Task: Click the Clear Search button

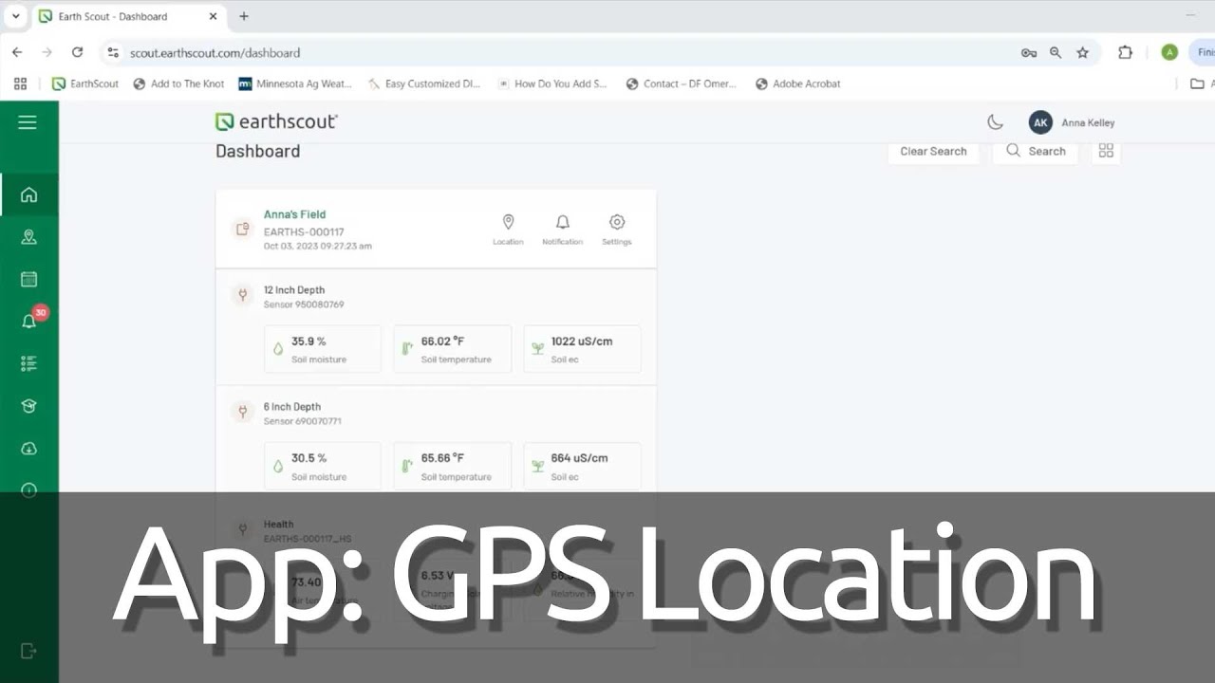Action: click(x=932, y=151)
